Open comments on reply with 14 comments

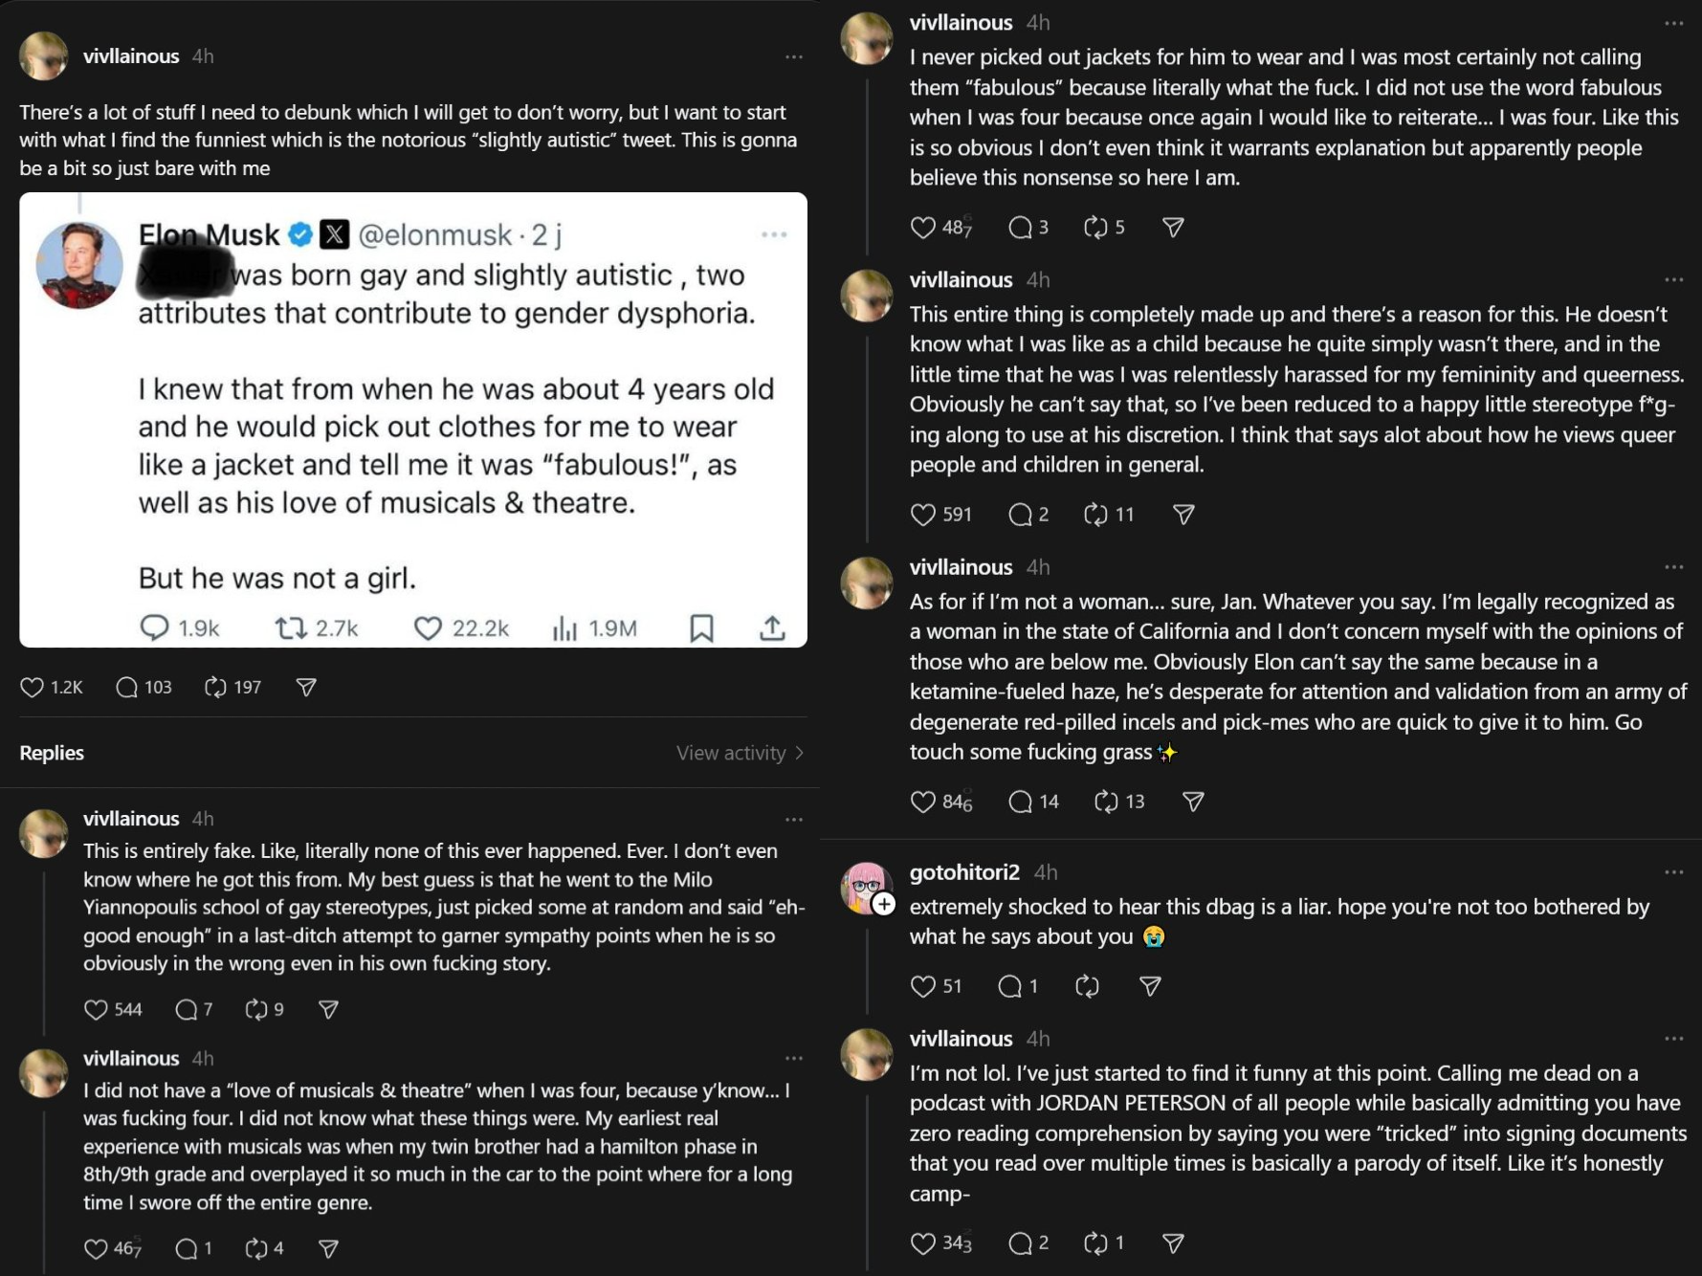click(1020, 802)
